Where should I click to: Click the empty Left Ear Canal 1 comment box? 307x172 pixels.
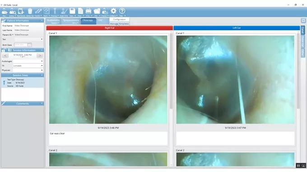coord(235,138)
